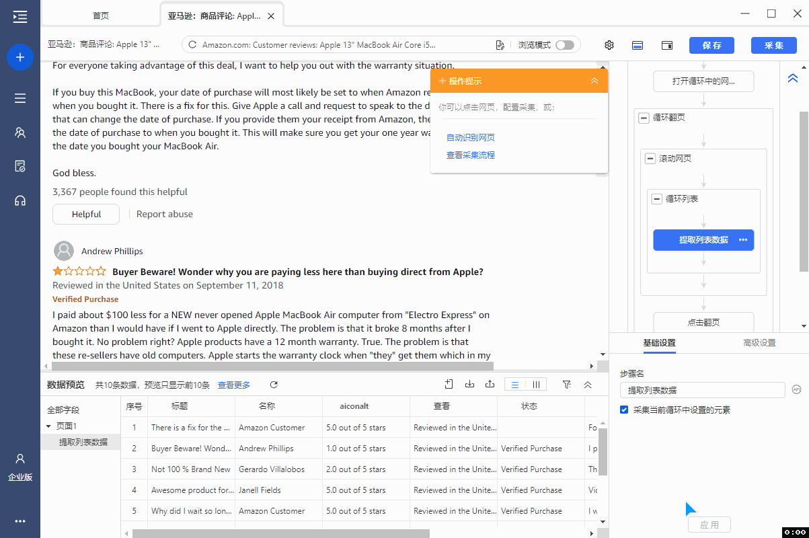Click 自动识别网页 link
The width and height of the screenshot is (809, 538).
[471, 137]
